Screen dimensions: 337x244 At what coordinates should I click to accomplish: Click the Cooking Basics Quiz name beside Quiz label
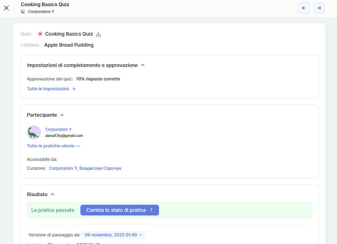pyautogui.click(x=69, y=34)
